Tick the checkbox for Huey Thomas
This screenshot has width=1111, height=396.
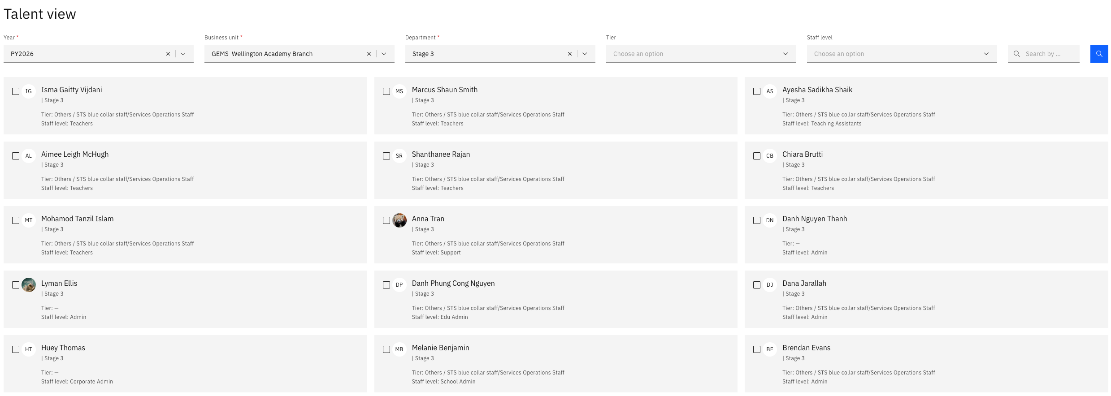16,349
